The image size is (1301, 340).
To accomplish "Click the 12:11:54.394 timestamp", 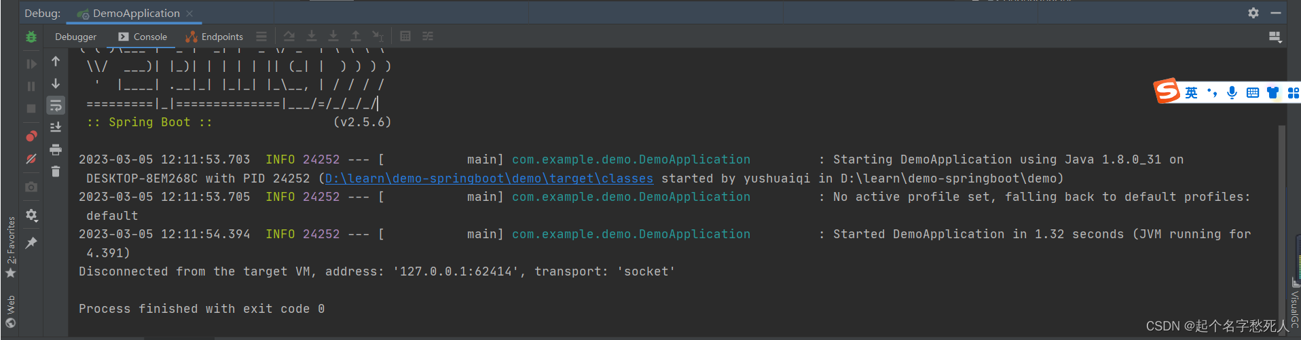I will (206, 234).
